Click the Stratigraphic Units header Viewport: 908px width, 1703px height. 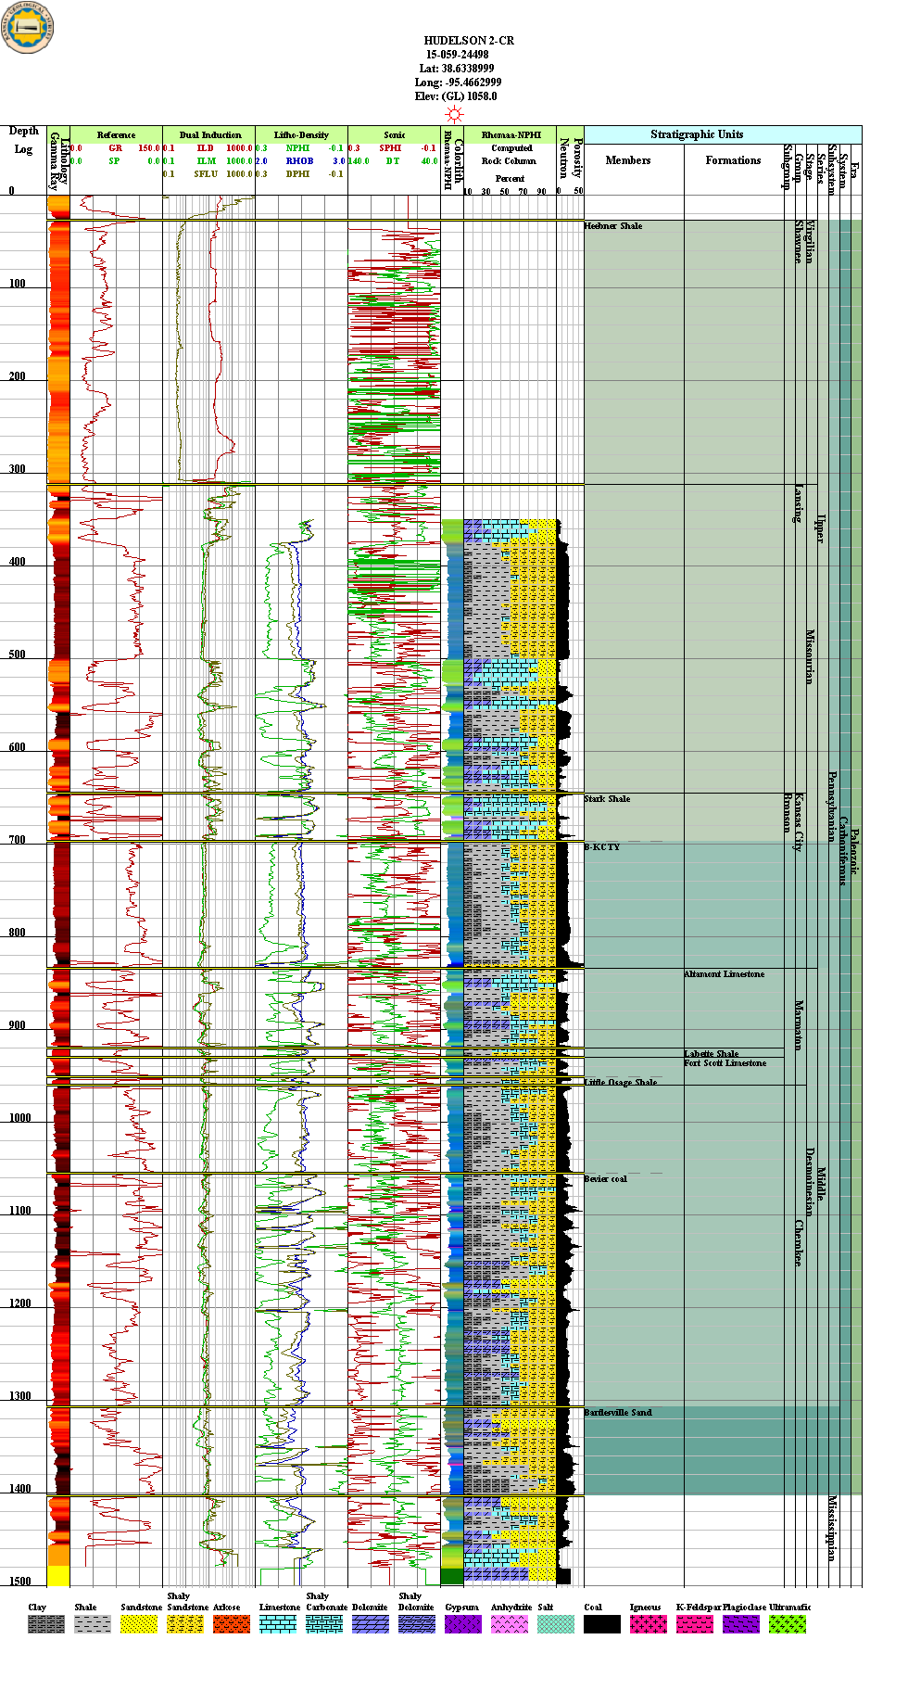(x=697, y=134)
